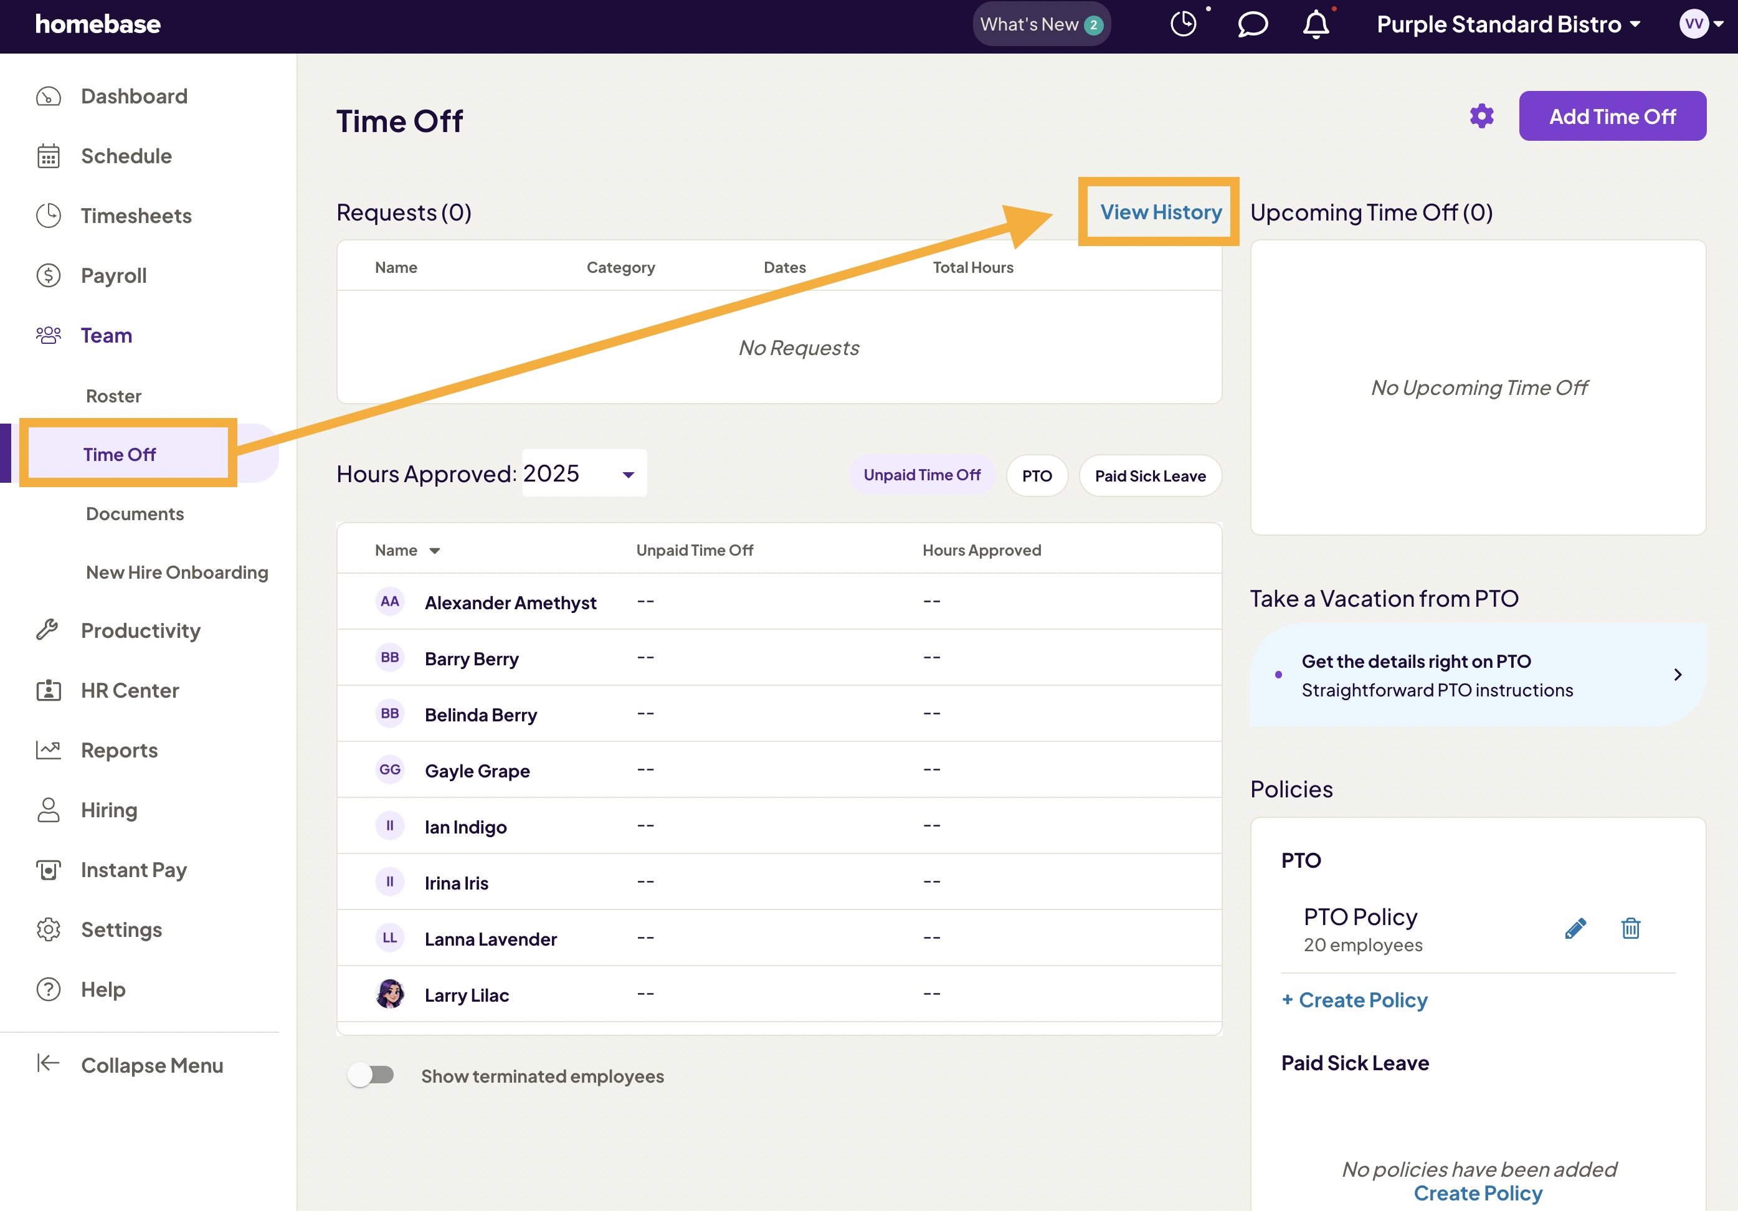The image size is (1738, 1211).
Task: Open Roster in Team submenu
Action: tap(113, 396)
